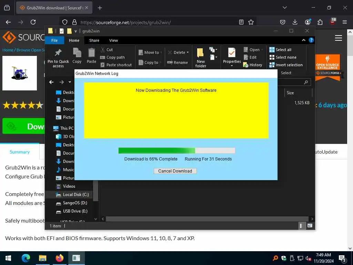Open SourceForge site hamburger menu

[339, 38]
